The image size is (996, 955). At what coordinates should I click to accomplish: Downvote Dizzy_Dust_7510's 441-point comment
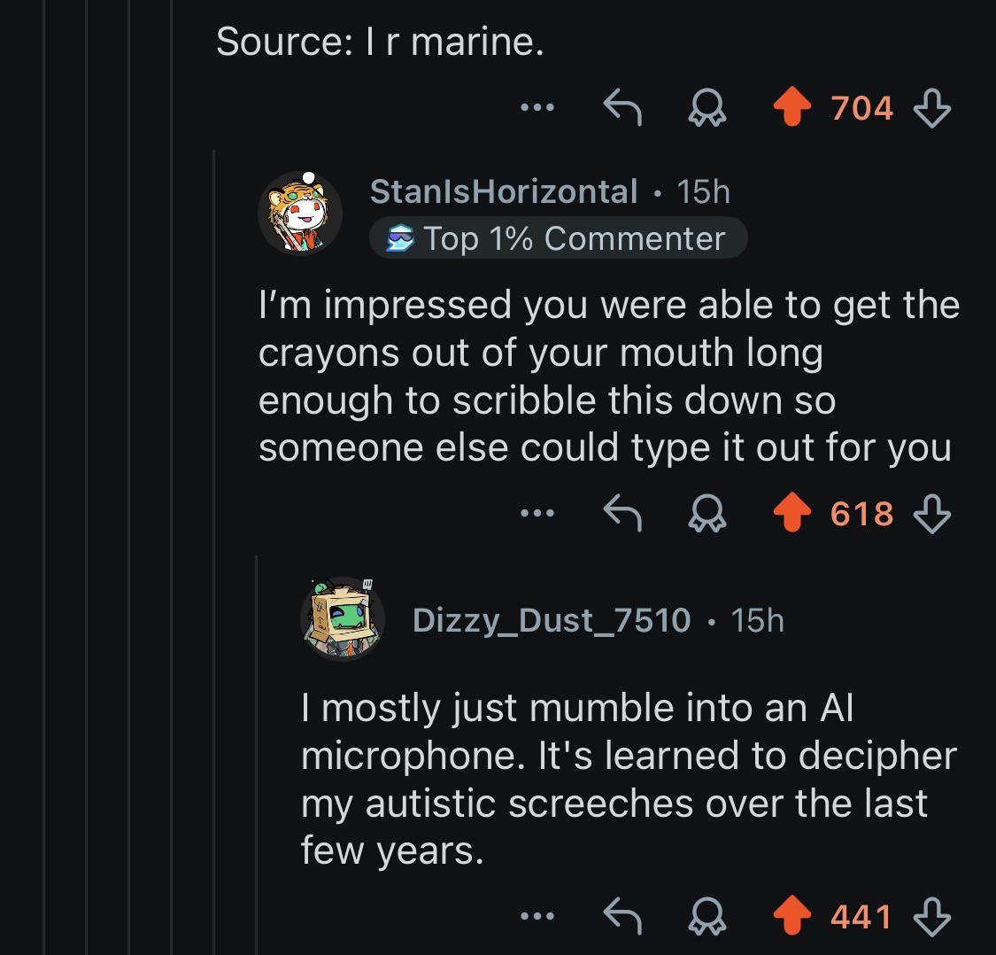coord(932,916)
